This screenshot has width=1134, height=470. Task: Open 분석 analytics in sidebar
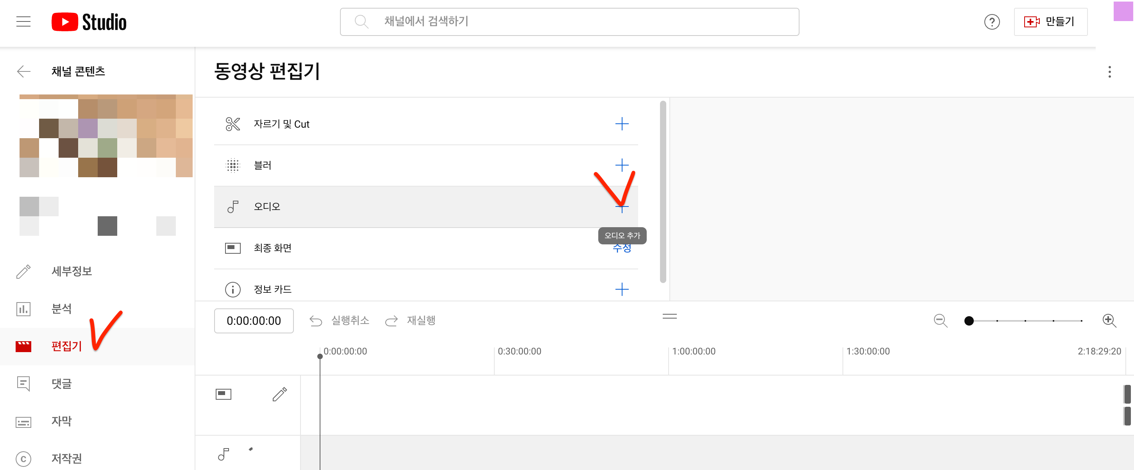click(61, 309)
